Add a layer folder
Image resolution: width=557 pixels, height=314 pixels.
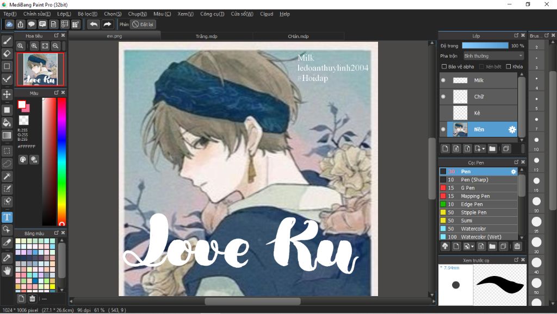492,149
